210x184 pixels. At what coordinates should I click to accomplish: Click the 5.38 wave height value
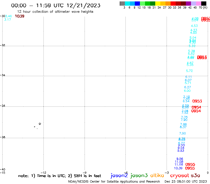(192, 51)
